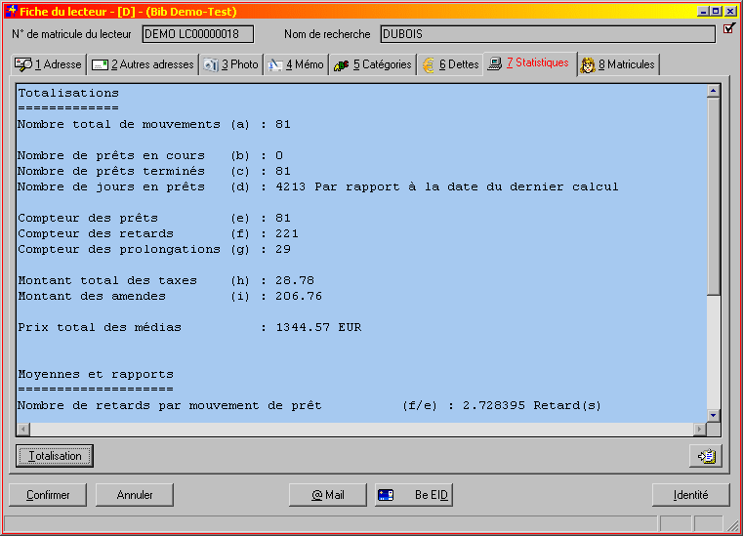Click the 'Montant des amendes' line
The height and width of the screenshot is (536, 743).
[x=170, y=297]
